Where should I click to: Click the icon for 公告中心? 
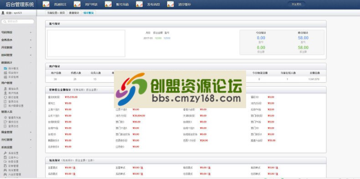point(5,157)
